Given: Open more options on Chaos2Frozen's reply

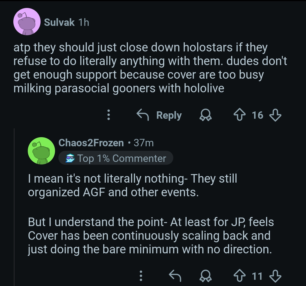Looking at the screenshot, I should (141, 276).
